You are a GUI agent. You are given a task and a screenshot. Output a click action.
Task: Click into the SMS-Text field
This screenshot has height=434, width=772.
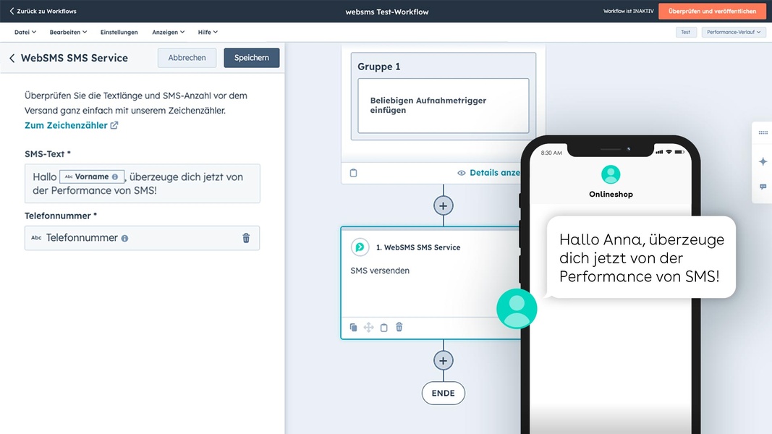(143, 184)
